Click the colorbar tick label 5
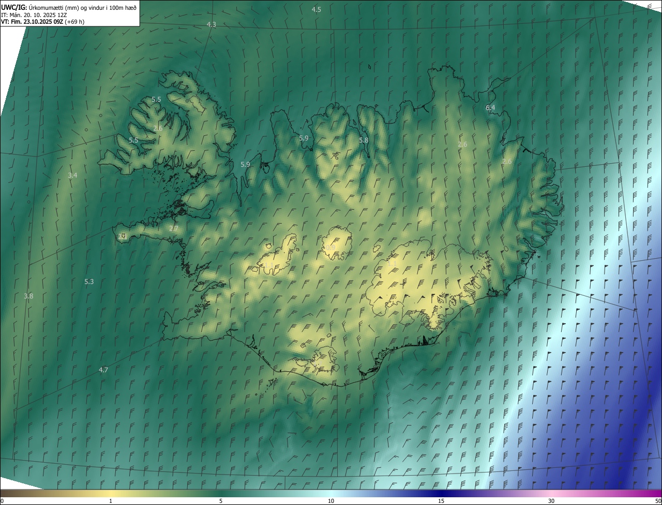This screenshot has height=505, width=662. pyautogui.click(x=221, y=501)
